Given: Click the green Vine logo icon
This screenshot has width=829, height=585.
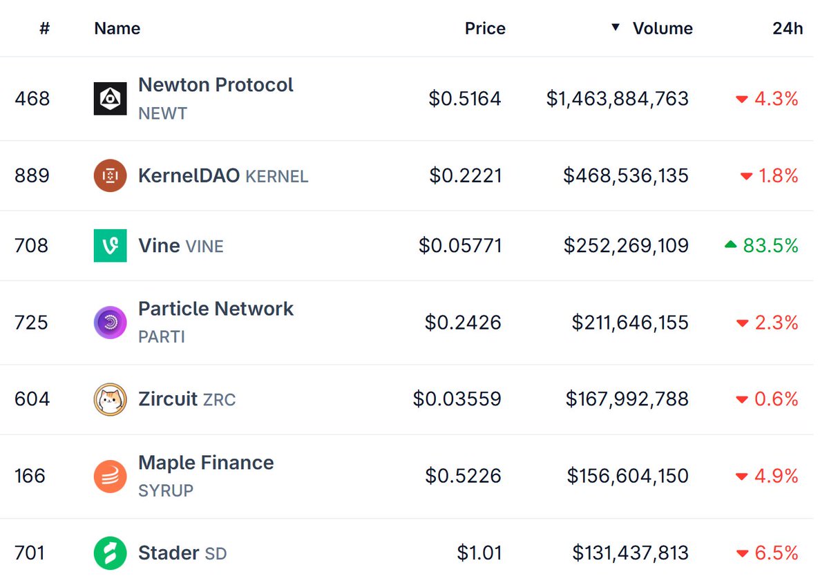Looking at the screenshot, I should (x=110, y=245).
